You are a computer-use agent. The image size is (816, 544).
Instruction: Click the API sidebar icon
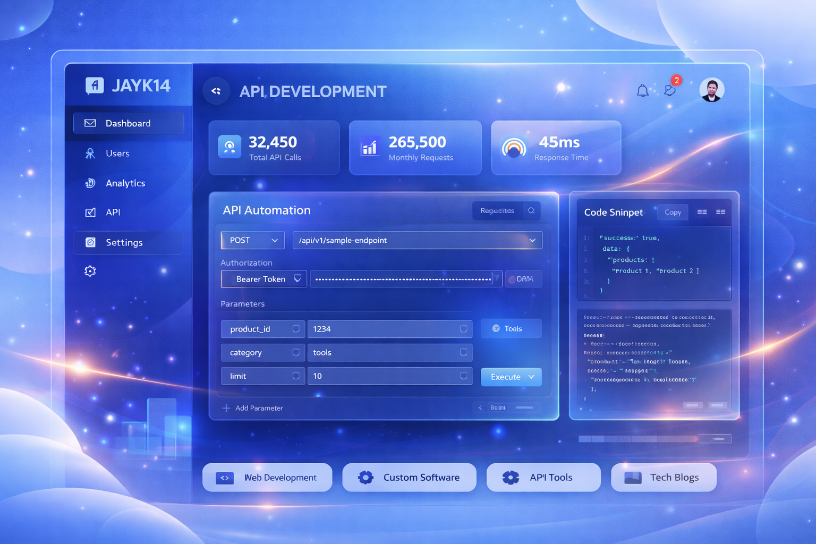pyautogui.click(x=90, y=212)
